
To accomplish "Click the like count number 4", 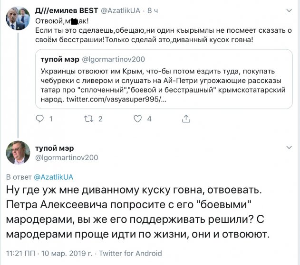I will pyautogui.click(x=149, y=119).
